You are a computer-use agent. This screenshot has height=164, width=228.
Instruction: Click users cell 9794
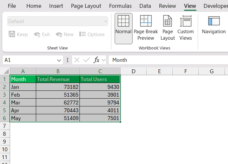(100, 102)
